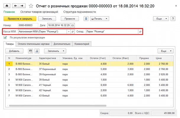
Task: Click Провести и закрыть button
Action: pos(20,19)
